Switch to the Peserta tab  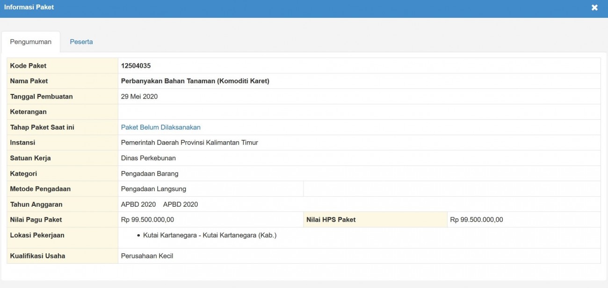[x=81, y=42]
